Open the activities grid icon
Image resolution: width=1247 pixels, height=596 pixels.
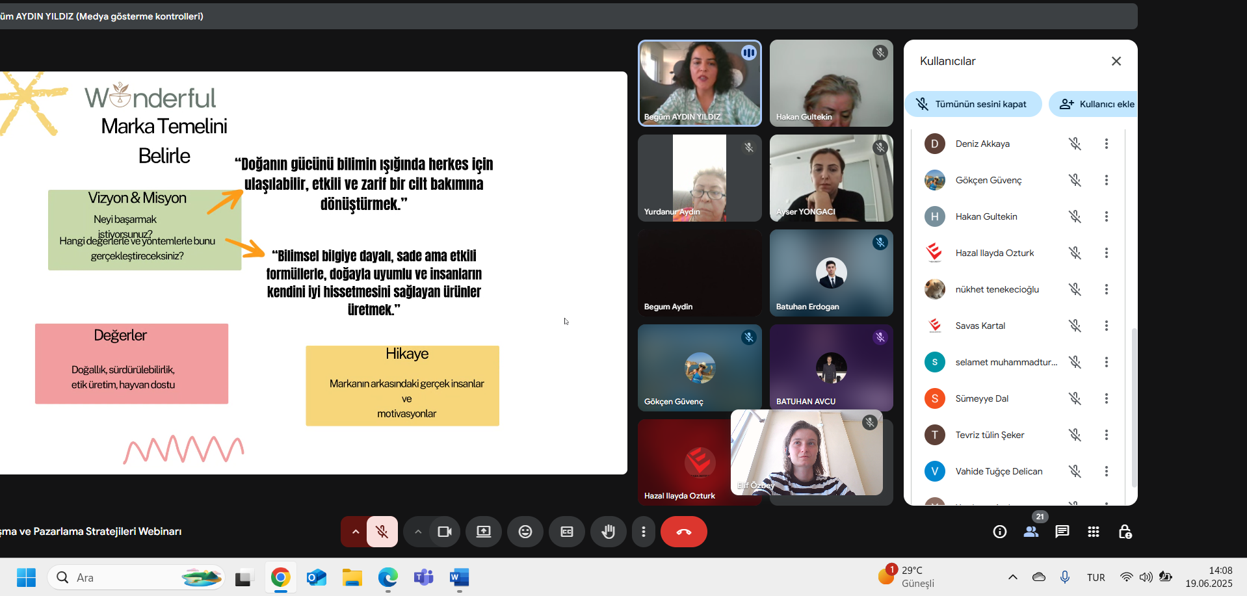[1094, 532]
